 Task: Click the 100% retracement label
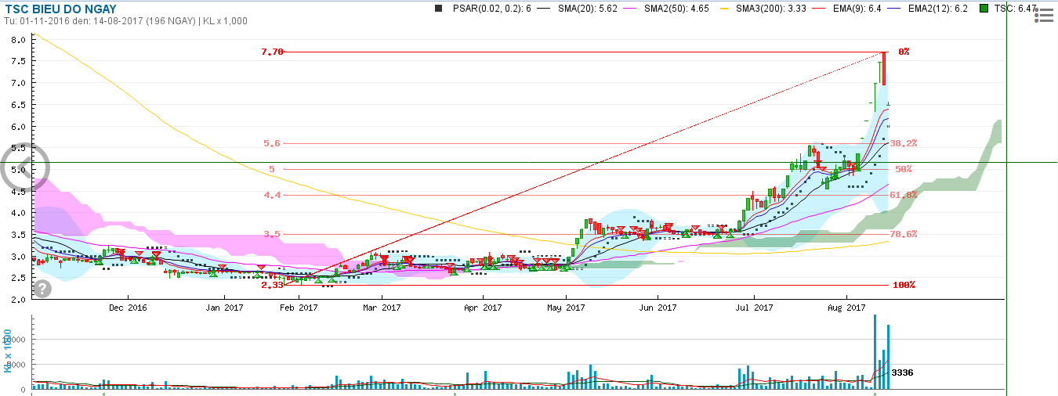pyautogui.click(x=903, y=285)
